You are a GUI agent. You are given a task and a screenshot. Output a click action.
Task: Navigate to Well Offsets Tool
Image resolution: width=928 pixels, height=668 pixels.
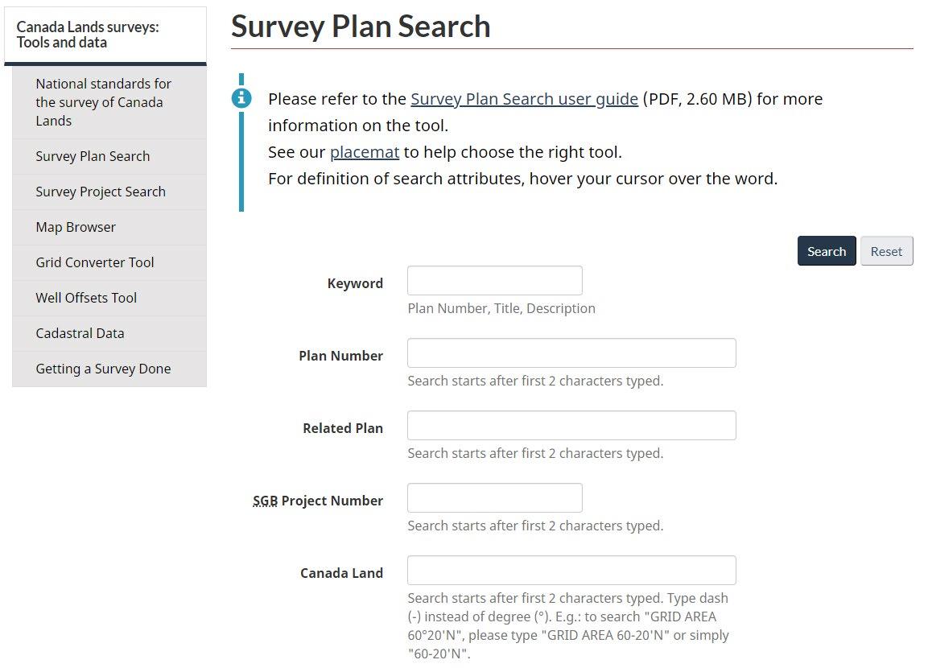click(109, 299)
